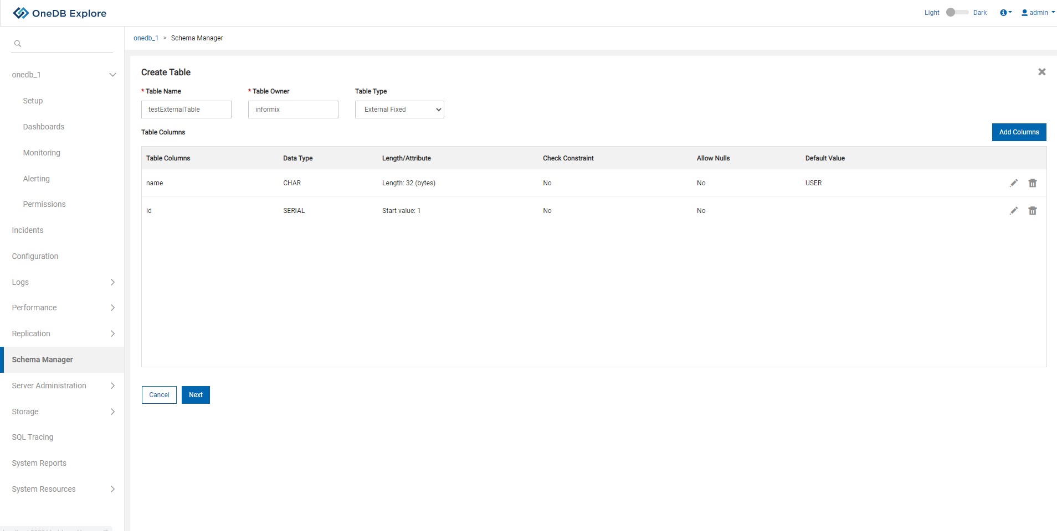Image resolution: width=1057 pixels, height=531 pixels.
Task: Click the Add Columns button
Action: [x=1019, y=132]
